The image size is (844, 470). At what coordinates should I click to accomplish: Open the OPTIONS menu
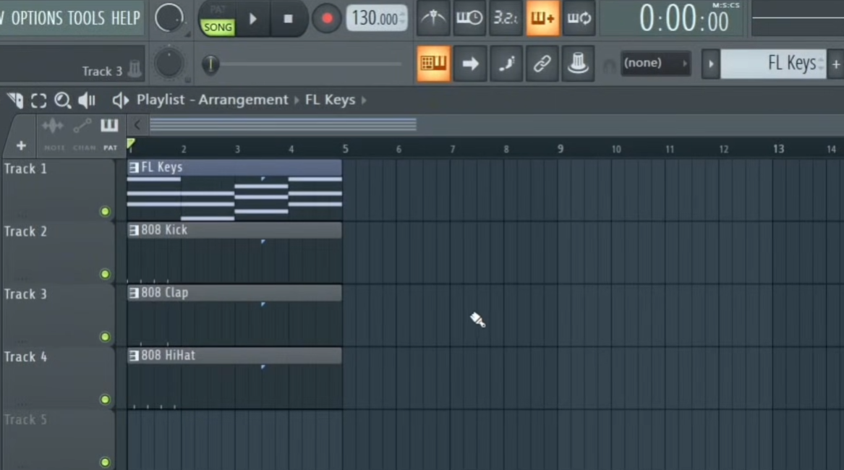[x=37, y=18]
